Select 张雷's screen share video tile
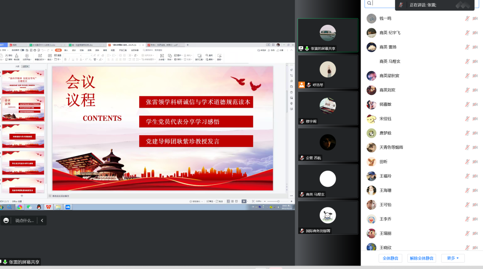The width and height of the screenshot is (483, 269). pos(327,35)
